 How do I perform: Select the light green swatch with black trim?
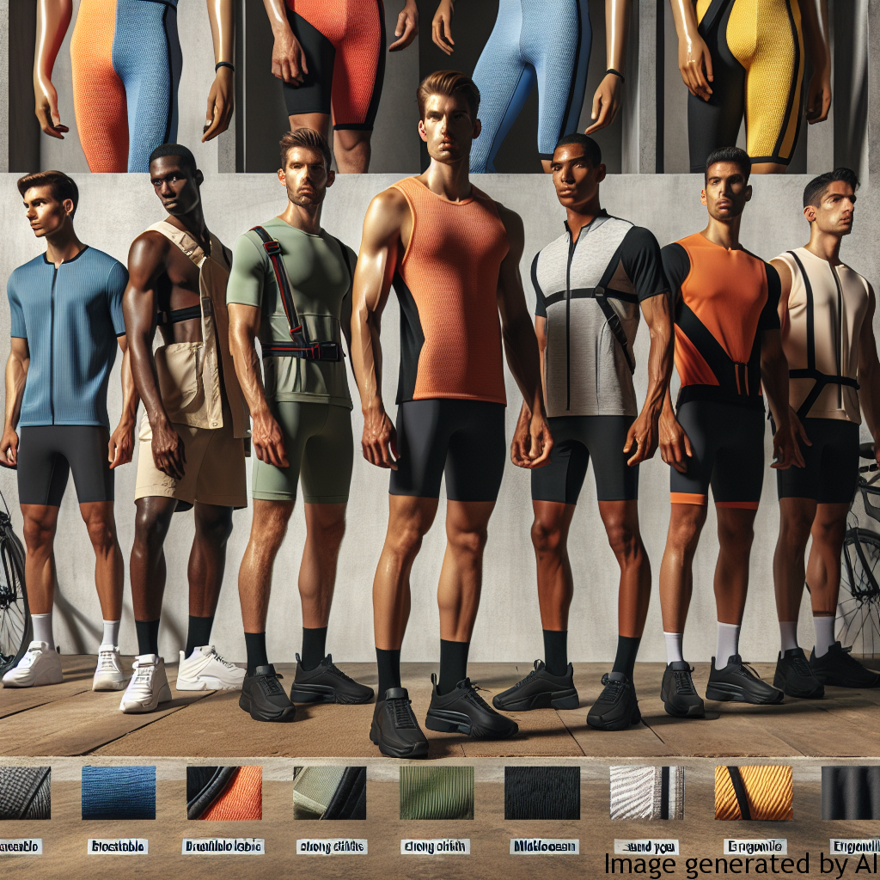pyautogui.click(x=329, y=792)
